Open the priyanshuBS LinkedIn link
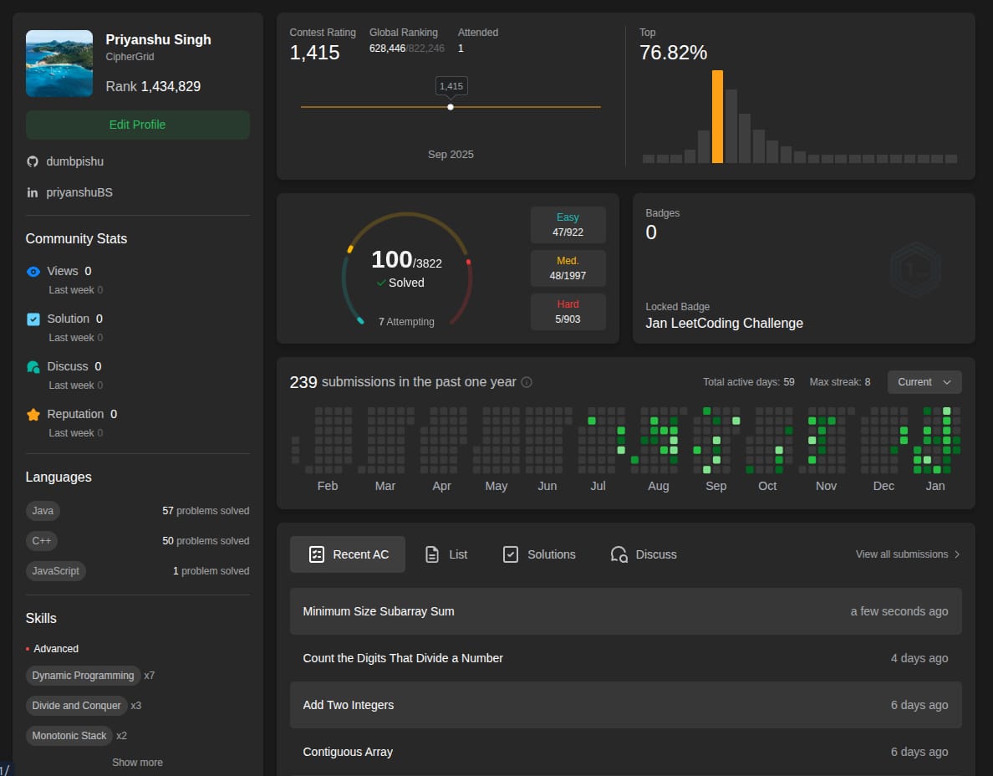Viewport: 993px width, 776px height. coord(79,192)
